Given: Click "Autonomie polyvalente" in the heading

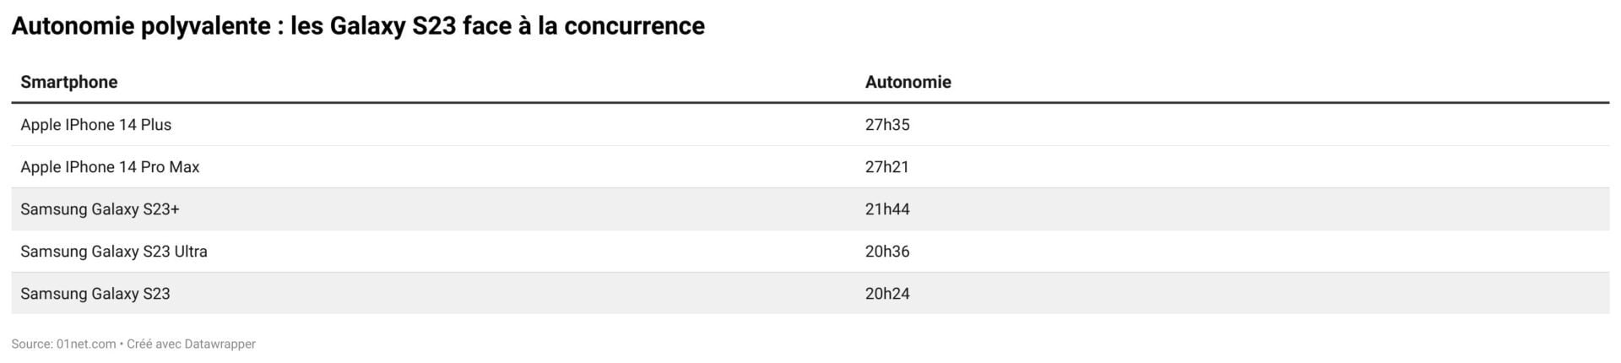Looking at the screenshot, I should click(141, 26).
